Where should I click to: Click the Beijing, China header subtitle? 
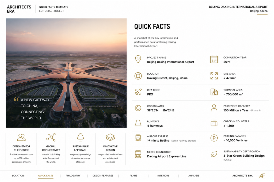(x=259, y=11)
